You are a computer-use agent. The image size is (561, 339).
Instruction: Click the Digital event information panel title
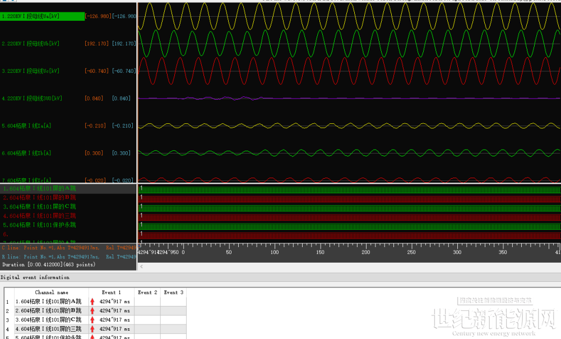pos(35,277)
